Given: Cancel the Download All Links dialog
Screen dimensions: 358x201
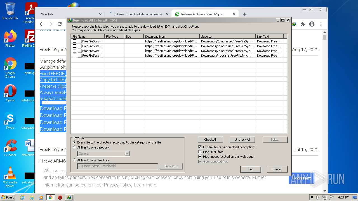Looking at the screenshot, I should (x=277, y=169).
